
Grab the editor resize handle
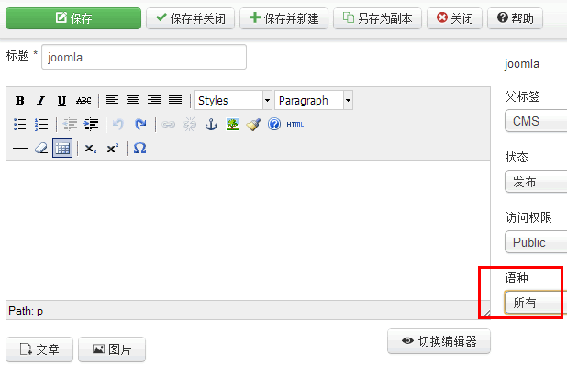point(486,314)
